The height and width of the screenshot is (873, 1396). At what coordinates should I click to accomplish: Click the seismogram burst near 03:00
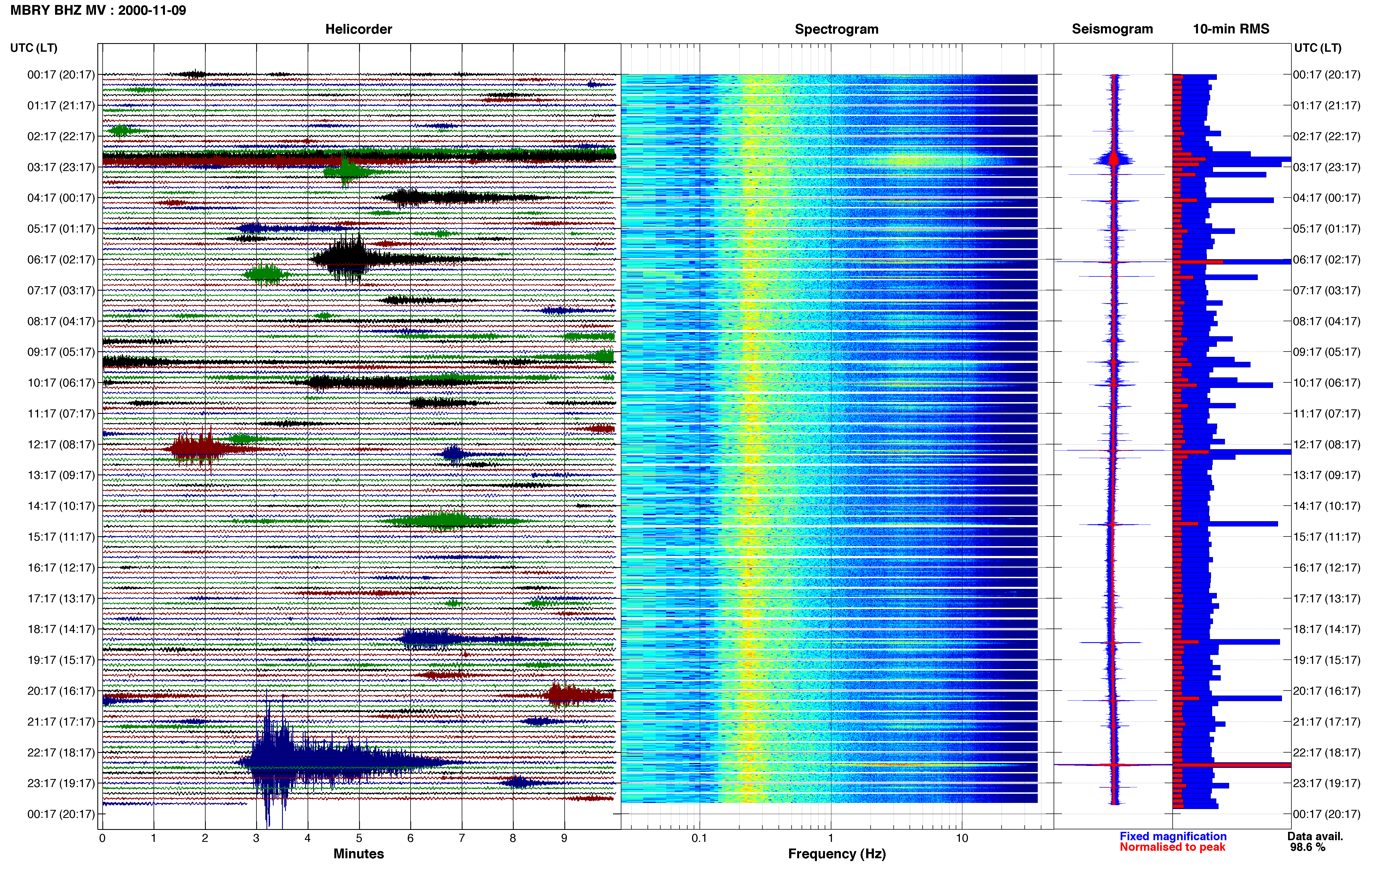(1114, 158)
